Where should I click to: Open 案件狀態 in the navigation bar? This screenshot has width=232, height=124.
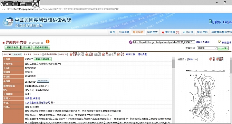tap(188, 32)
